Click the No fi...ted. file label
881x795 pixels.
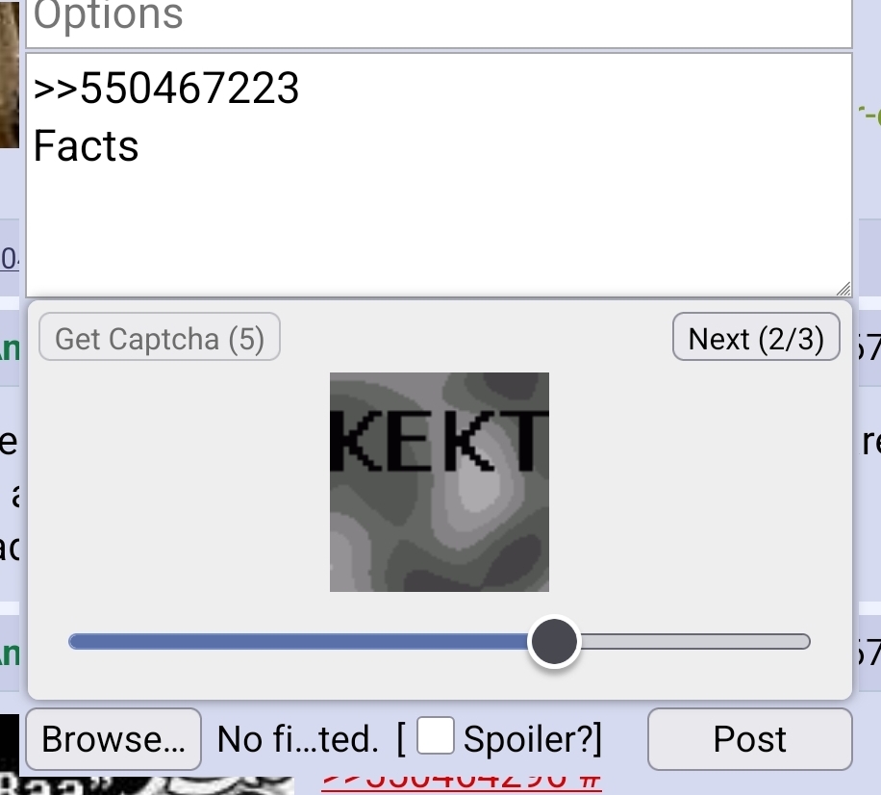pos(298,739)
